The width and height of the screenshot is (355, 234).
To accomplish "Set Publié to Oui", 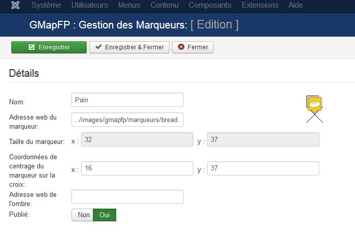I will 105,215.
